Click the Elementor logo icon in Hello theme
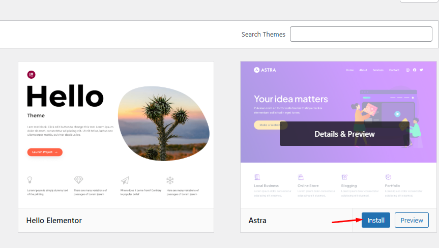This screenshot has height=248, width=439. [x=32, y=75]
